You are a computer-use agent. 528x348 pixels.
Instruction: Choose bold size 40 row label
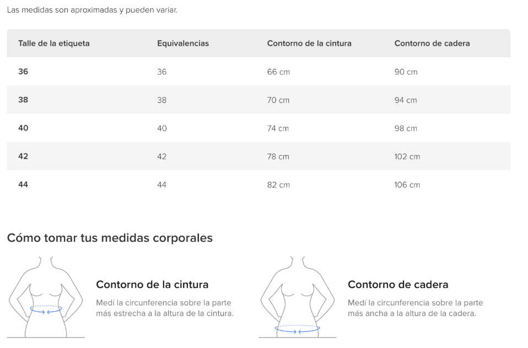click(x=23, y=128)
